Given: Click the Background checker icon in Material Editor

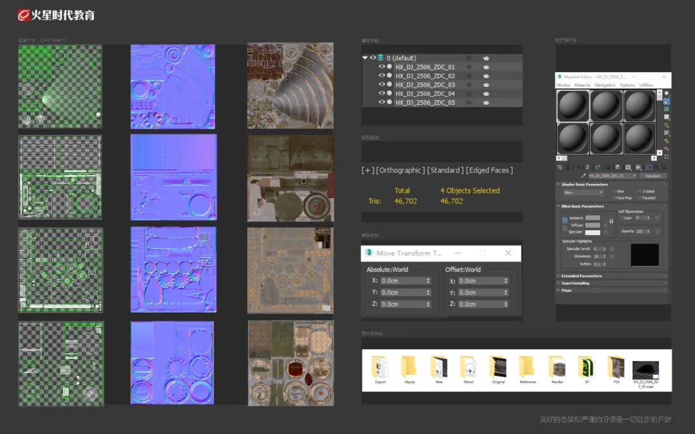Looking at the screenshot, I should coord(666,109).
